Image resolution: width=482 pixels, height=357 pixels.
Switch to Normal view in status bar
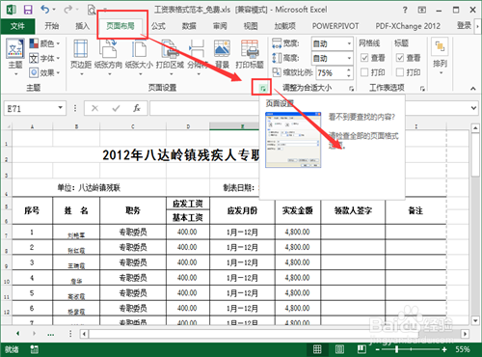tap(317, 349)
